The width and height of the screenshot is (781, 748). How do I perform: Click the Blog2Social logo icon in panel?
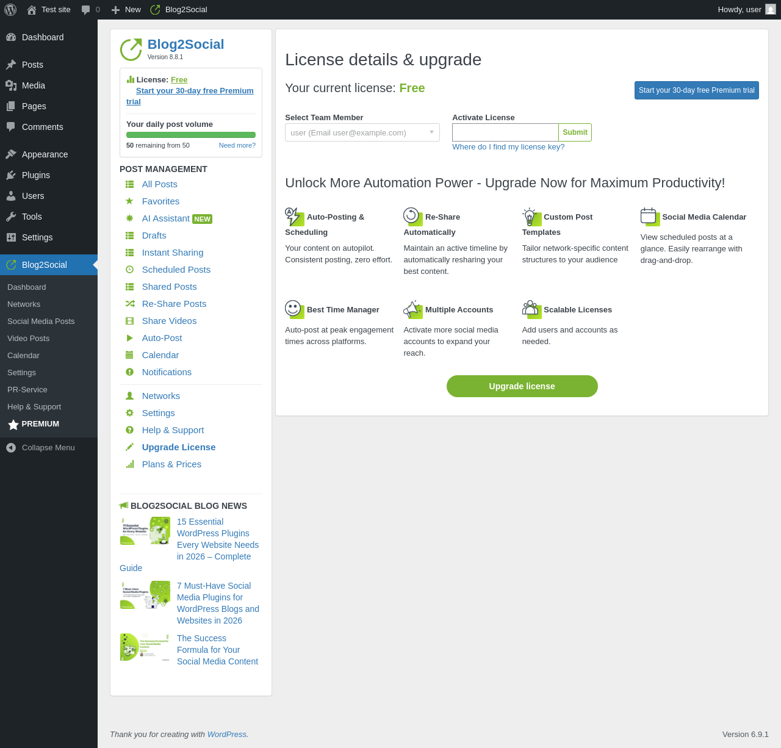131,49
